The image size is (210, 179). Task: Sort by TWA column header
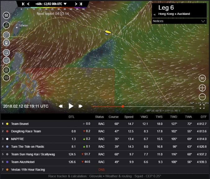[x=189, y=117]
